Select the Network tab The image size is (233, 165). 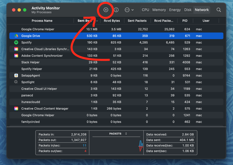tap(202, 10)
